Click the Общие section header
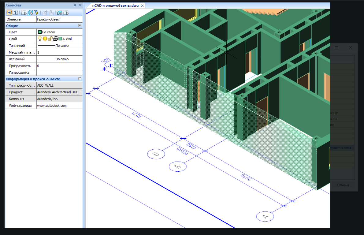This screenshot has width=364, height=235. (44, 25)
